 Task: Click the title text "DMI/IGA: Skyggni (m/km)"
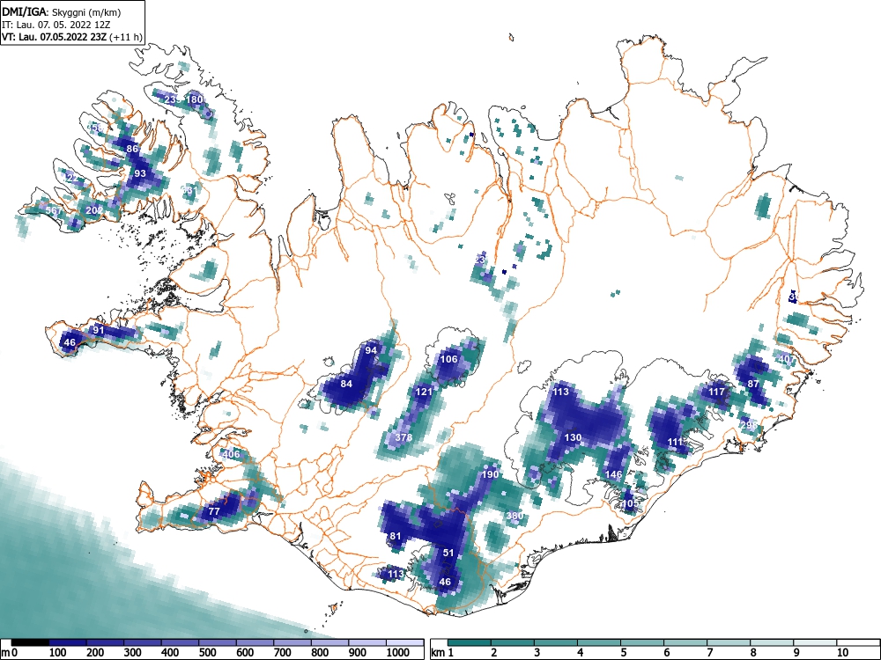[62, 11]
